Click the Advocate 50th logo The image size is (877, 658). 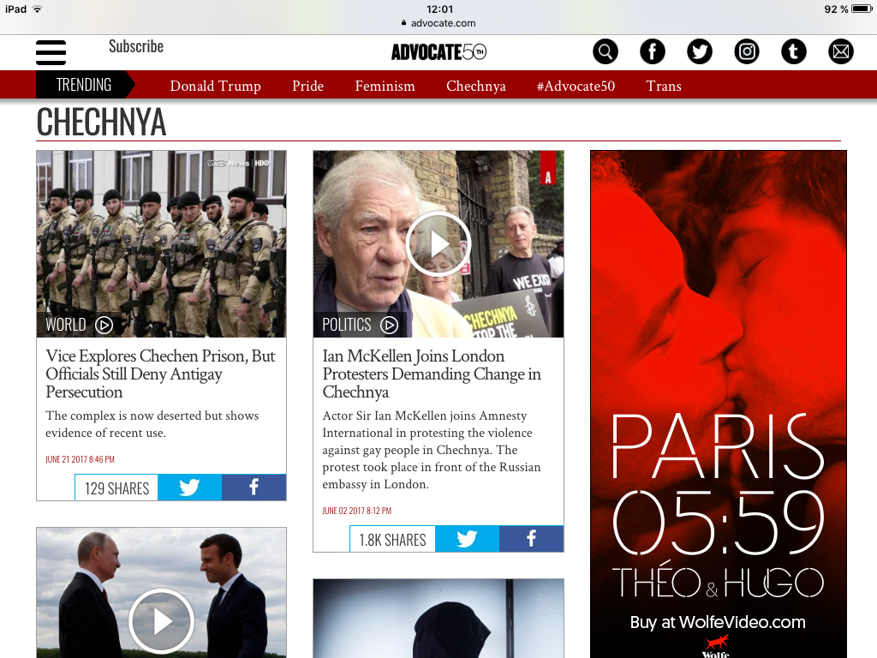438,52
